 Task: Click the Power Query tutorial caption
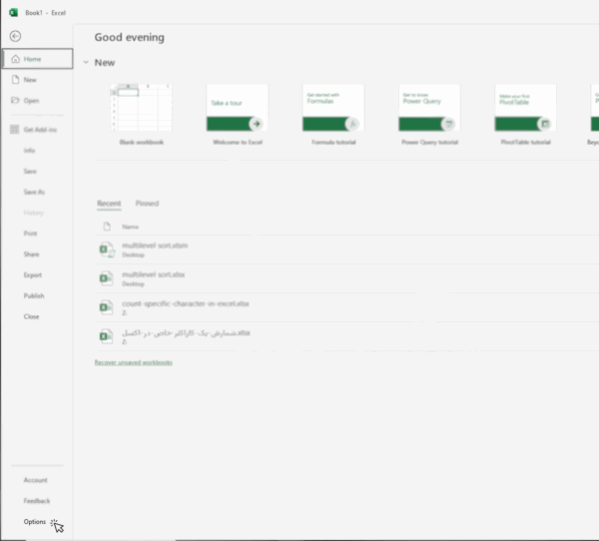click(429, 142)
